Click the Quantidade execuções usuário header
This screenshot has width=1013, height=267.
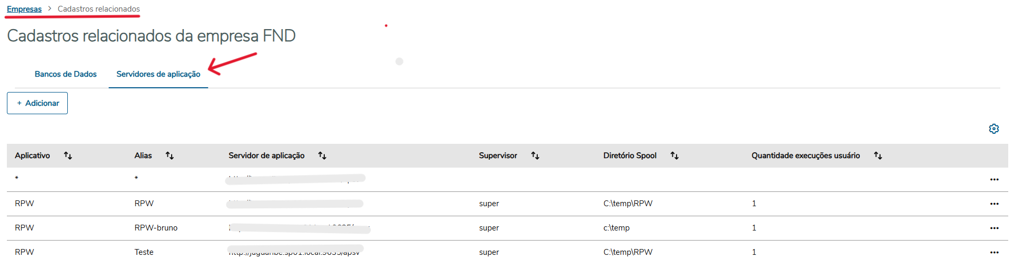pos(805,155)
